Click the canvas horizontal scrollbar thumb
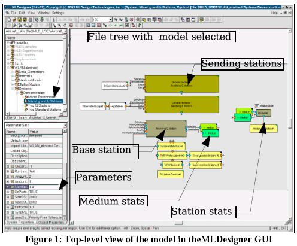This screenshot has width=297, height=246. point(178,223)
